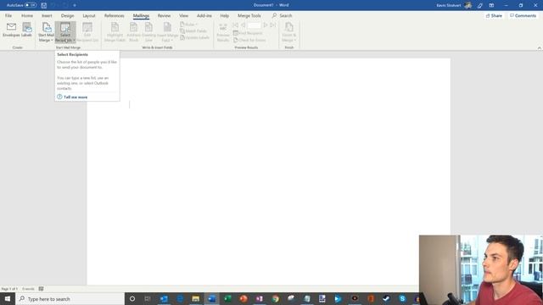Open the Rules dropdown
Viewport: 543px width, 305px height.
(x=189, y=25)
